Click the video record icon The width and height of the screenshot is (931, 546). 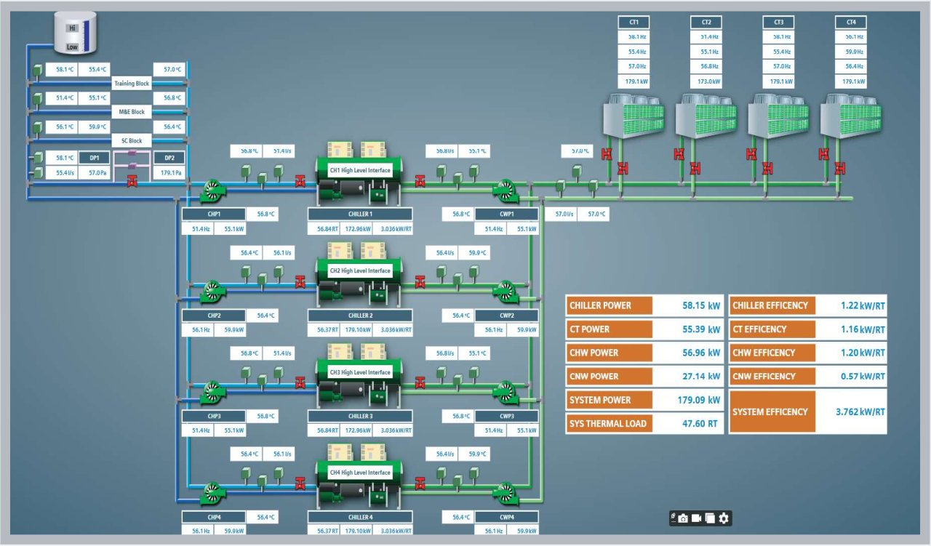pos(696,518)
